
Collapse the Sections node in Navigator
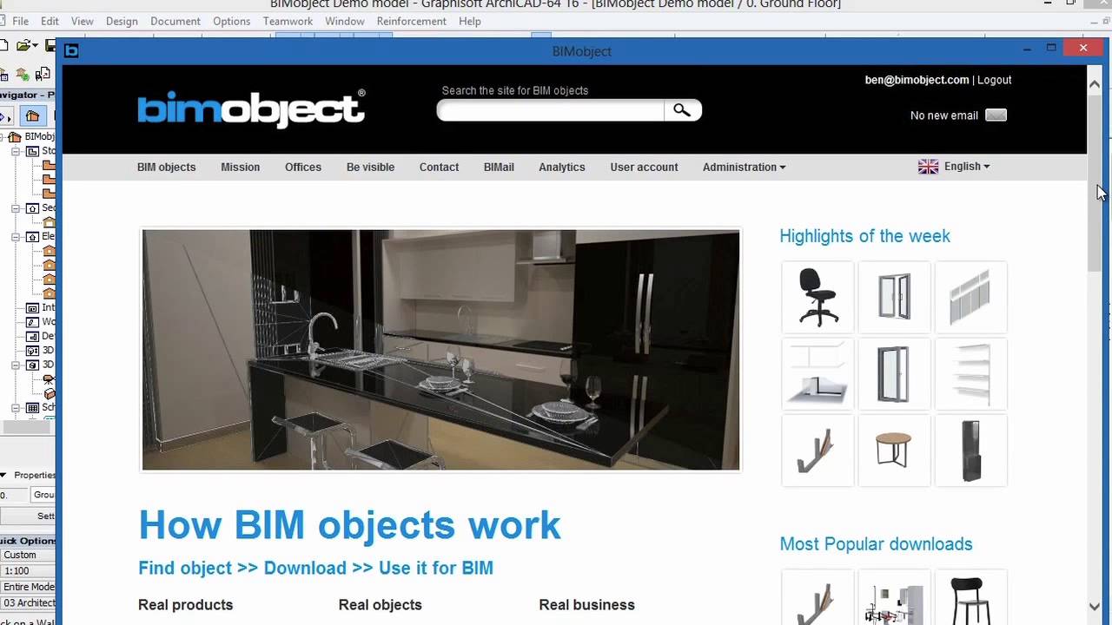coord(16,208)
